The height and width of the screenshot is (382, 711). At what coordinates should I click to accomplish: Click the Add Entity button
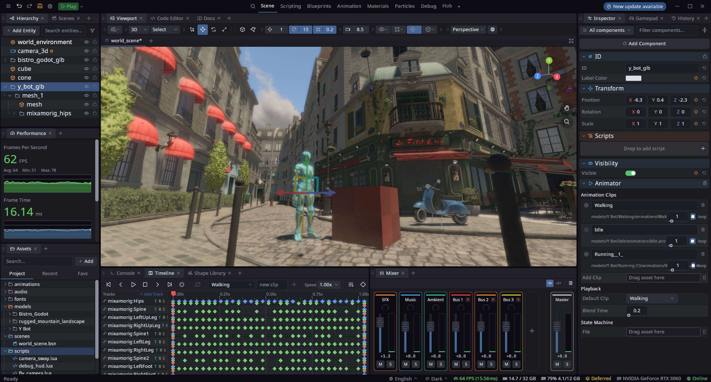click(21, 31)
